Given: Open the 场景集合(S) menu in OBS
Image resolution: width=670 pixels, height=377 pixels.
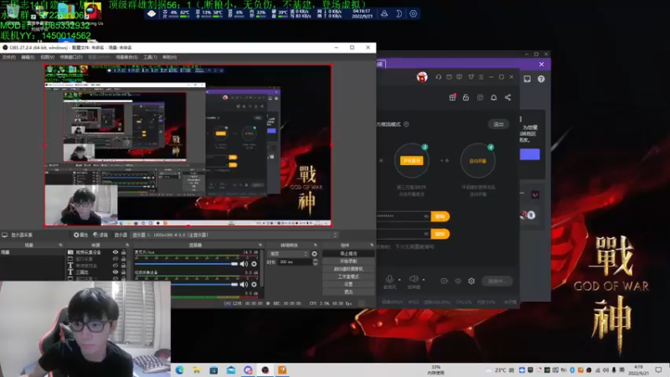Looking at the screenshot, I should pos(127,57).
